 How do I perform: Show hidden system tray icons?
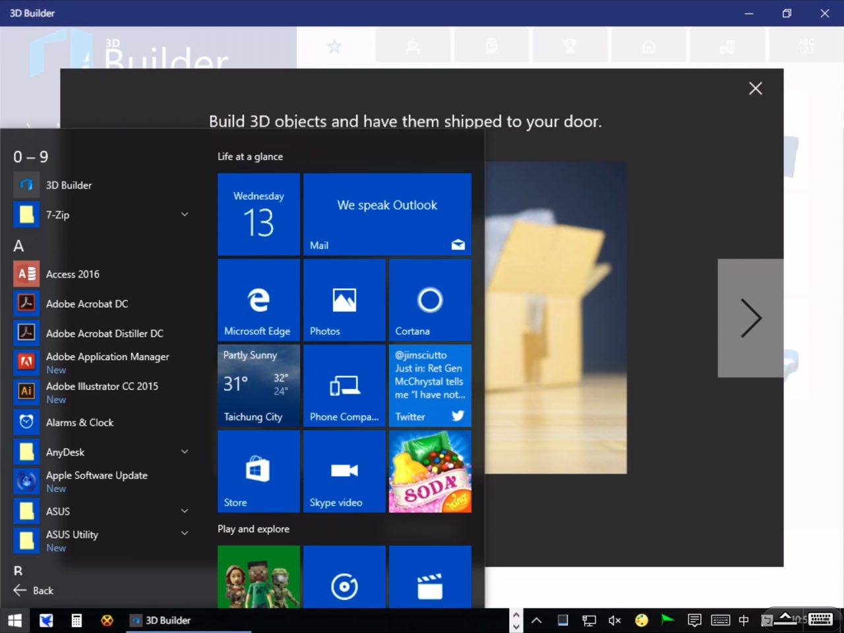point(537,620)
